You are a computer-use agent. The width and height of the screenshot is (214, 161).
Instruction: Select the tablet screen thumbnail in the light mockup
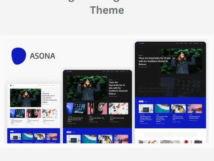(18, 113)
